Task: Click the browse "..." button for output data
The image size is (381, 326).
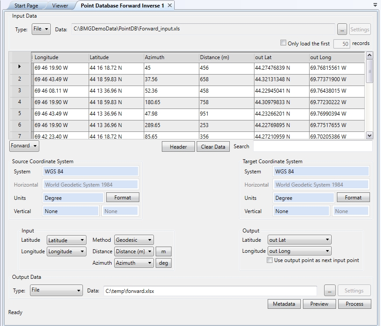Action: pyautogui.click(x=329, y=290)
